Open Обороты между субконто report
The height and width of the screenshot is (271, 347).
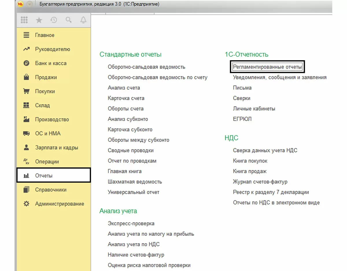(139, 140)
